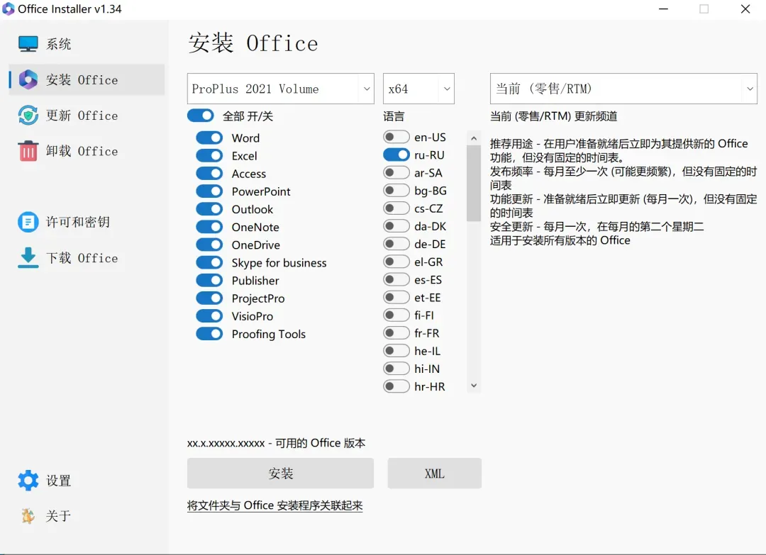Image resolution: width=766 pixels, height=555 pixels.
Task: Turn off the Excel toggle
Action: [209, 156]
